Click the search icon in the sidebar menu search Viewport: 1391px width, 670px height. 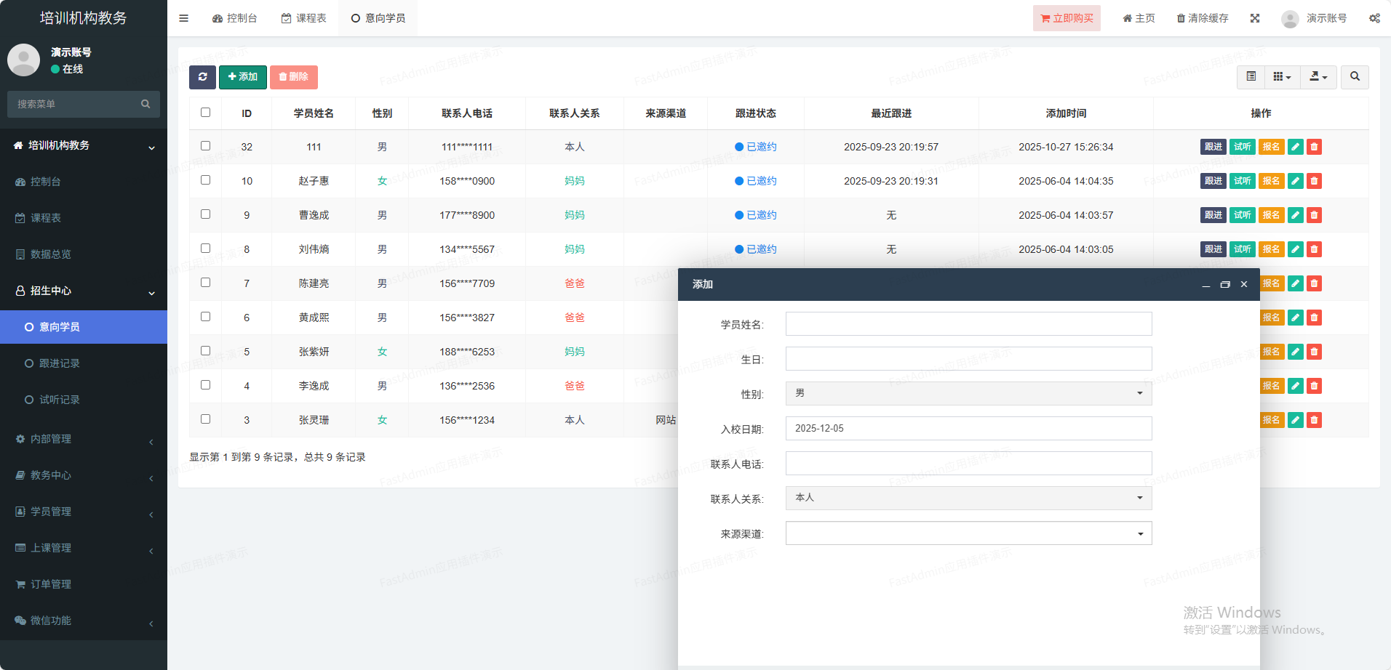click(146, 104)
